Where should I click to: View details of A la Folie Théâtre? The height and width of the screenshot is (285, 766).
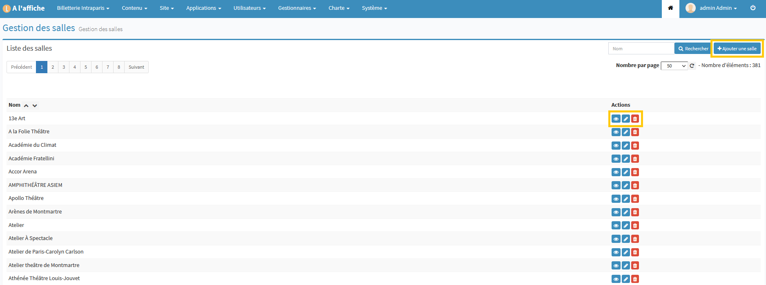[x=616, y=132]
